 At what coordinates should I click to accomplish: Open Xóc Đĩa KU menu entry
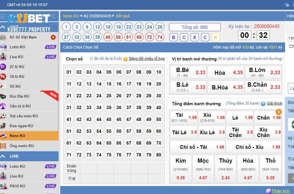(x=29, y=96)
